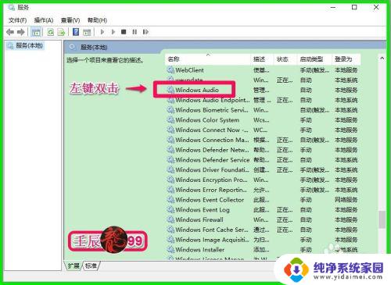Switch to the 扩展 tab
The image size is (391, 285).
(x=74, y=265)
